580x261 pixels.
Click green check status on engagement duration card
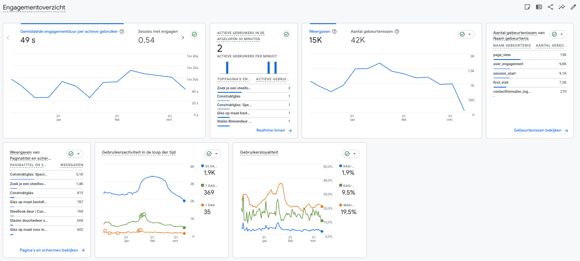(194, 35)
